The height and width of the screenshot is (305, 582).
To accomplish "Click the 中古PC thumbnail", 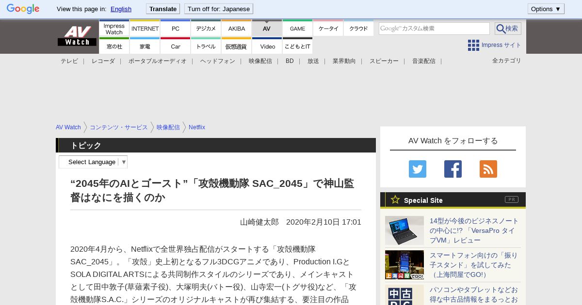I will coord(404,295).
